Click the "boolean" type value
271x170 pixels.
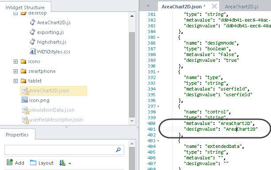coord(217,49)
